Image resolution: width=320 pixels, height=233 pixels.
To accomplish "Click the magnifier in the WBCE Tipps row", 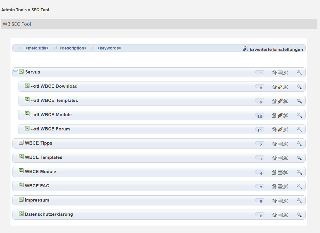I will coord(299,144).
